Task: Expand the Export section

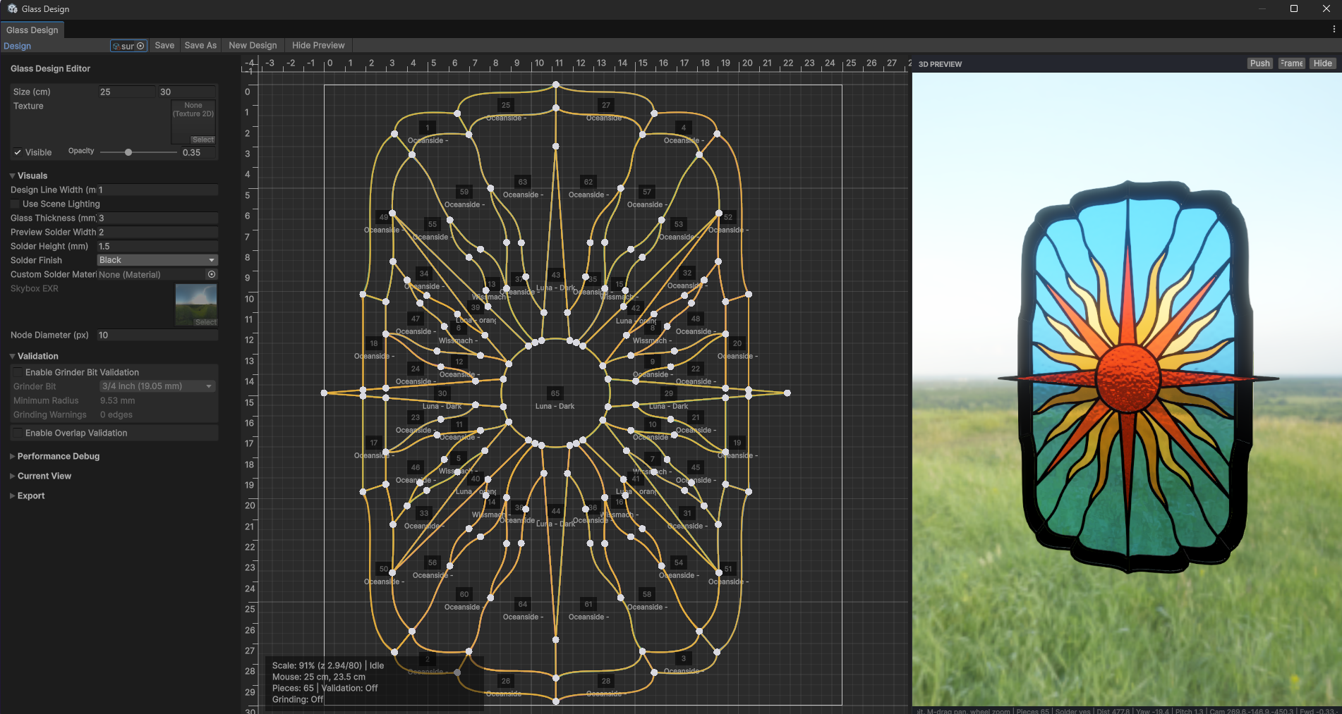Action: [31, 496]
